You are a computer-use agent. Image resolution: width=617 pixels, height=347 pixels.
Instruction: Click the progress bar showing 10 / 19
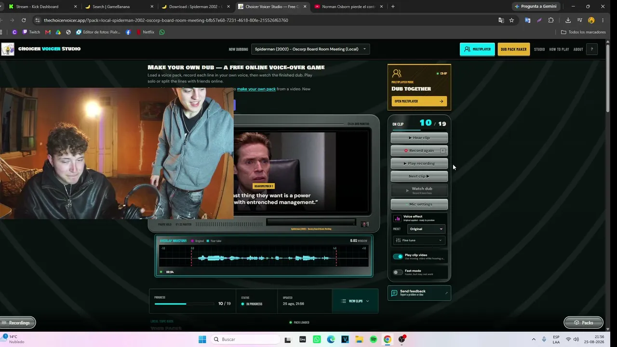coord(184,304)
